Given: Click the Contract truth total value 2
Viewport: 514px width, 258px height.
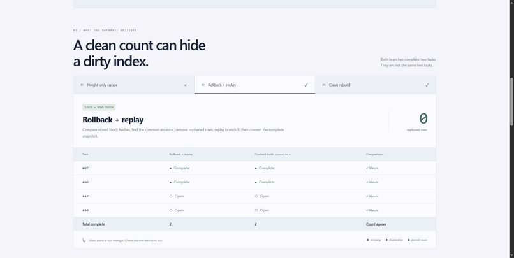Looking at the screenshot, I should click(x=256, y=224).
